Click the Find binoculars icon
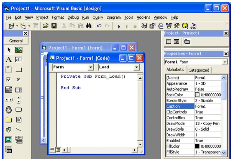The image size is (233, 159). tap(89, 26)
